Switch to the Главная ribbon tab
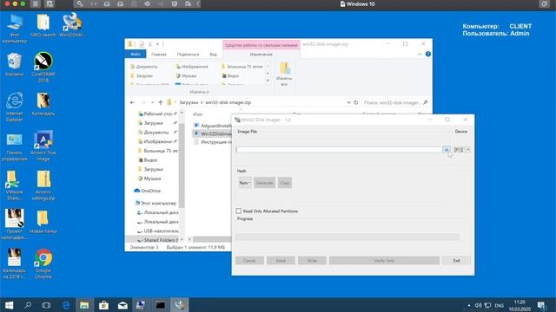Viewport: 556px width, 312px height. click(159, 54)
